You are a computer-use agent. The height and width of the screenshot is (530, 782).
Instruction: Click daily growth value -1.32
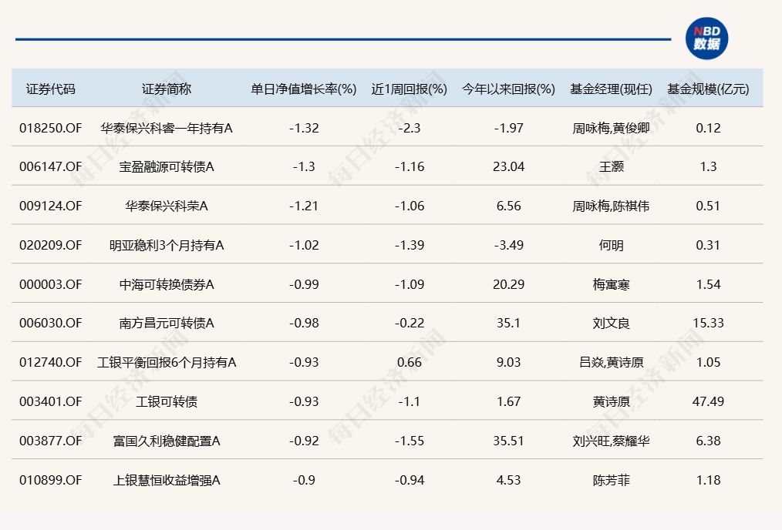pos(304,128)
